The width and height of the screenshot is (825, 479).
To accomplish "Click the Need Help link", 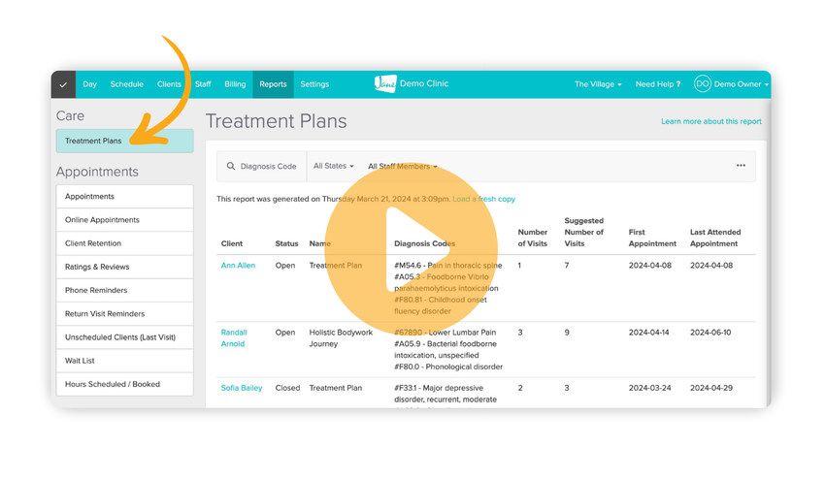I will point(657,84).
